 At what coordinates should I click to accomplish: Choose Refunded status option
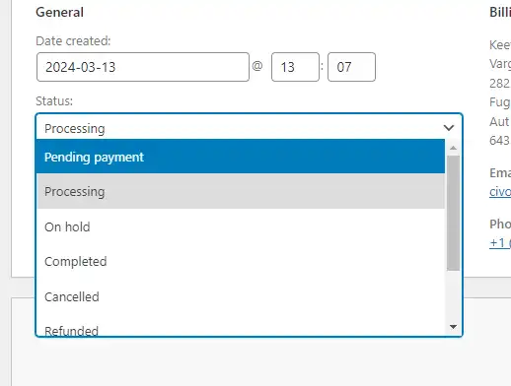click(x=241, y=329)
